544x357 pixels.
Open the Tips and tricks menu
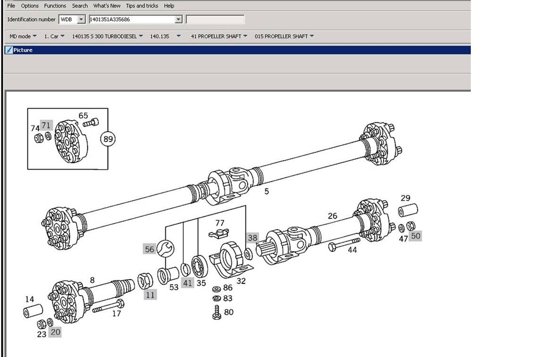[142, 6]
